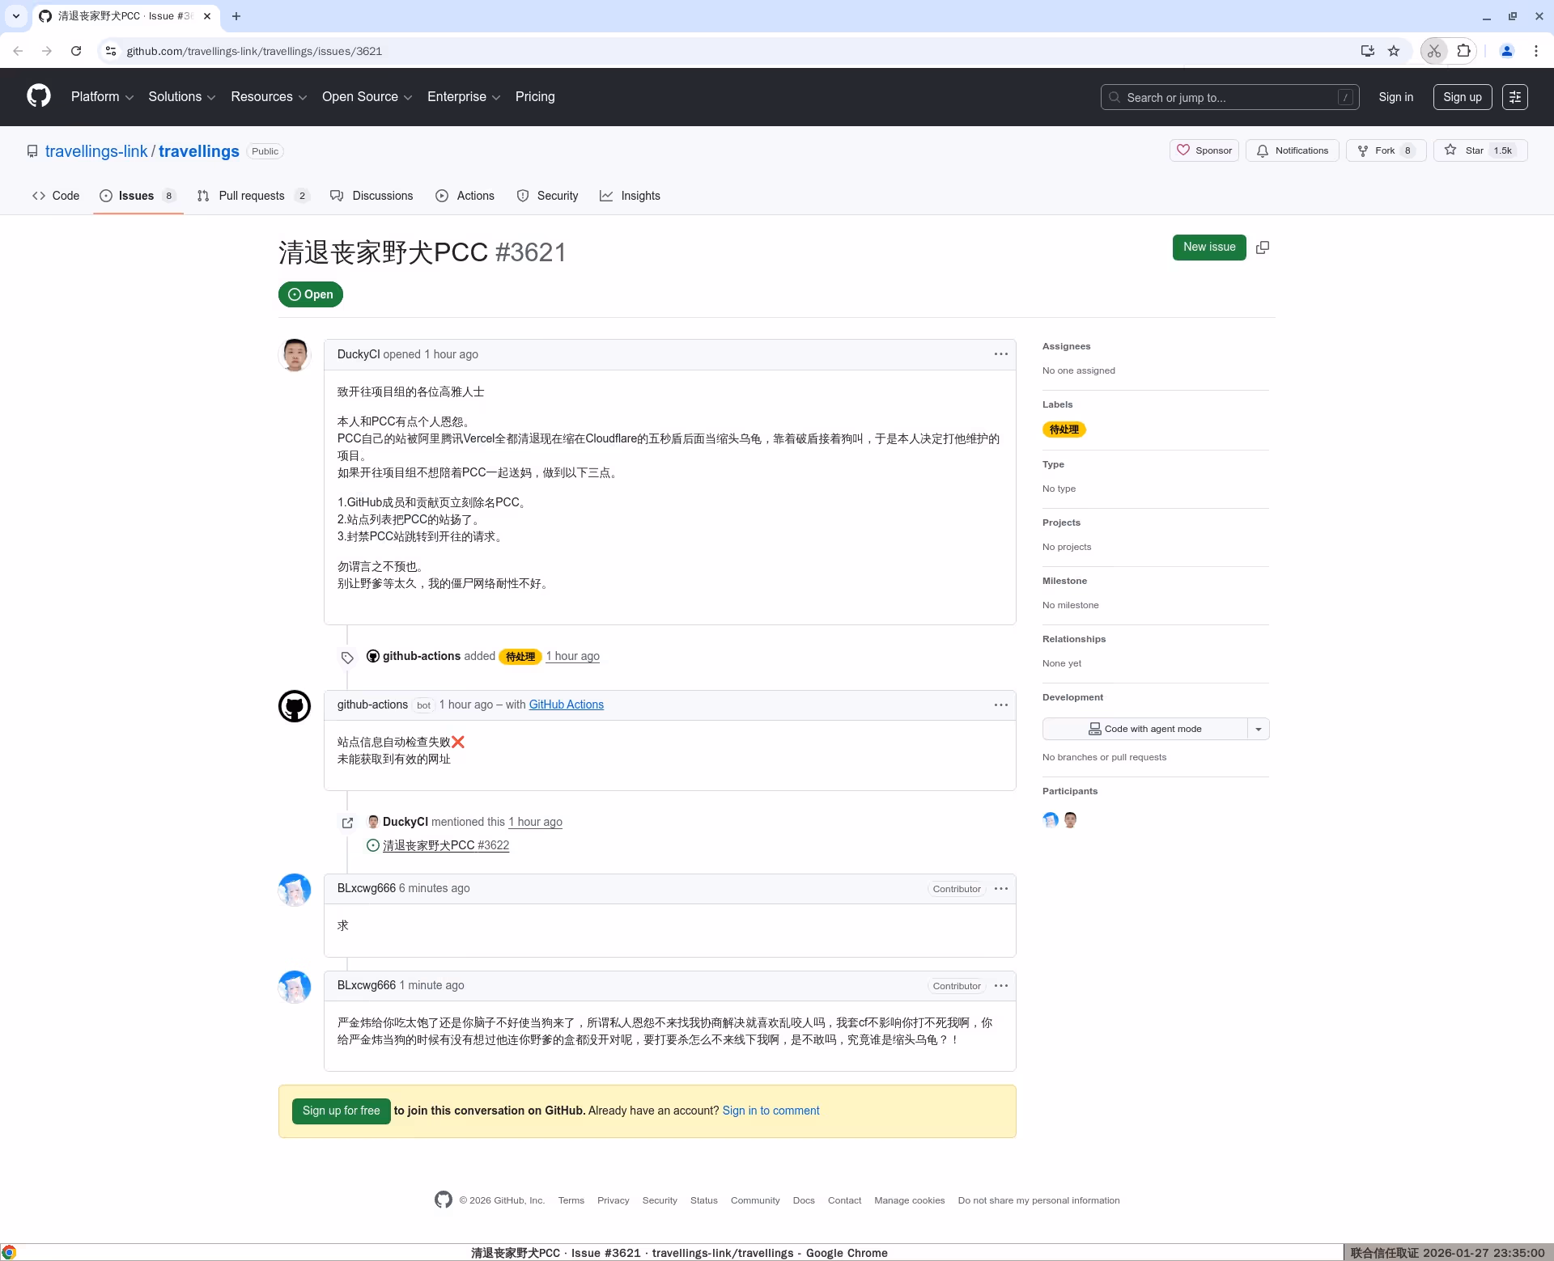Screen dimensions: 1554x1261
Task: Expand the Code with agent mode options arrow
Action: tap(1258, 728)
